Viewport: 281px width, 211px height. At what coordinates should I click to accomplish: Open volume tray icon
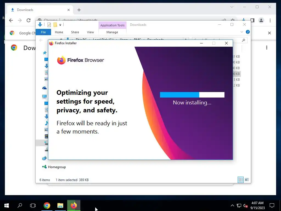coord(245,206)
